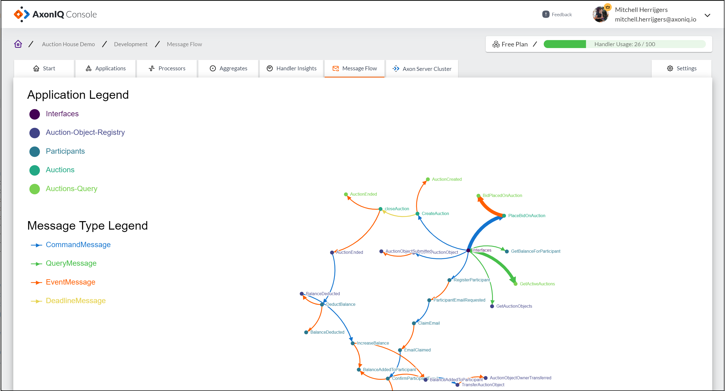Click the Auctions-Query legend color swatch

click(35, 189)
